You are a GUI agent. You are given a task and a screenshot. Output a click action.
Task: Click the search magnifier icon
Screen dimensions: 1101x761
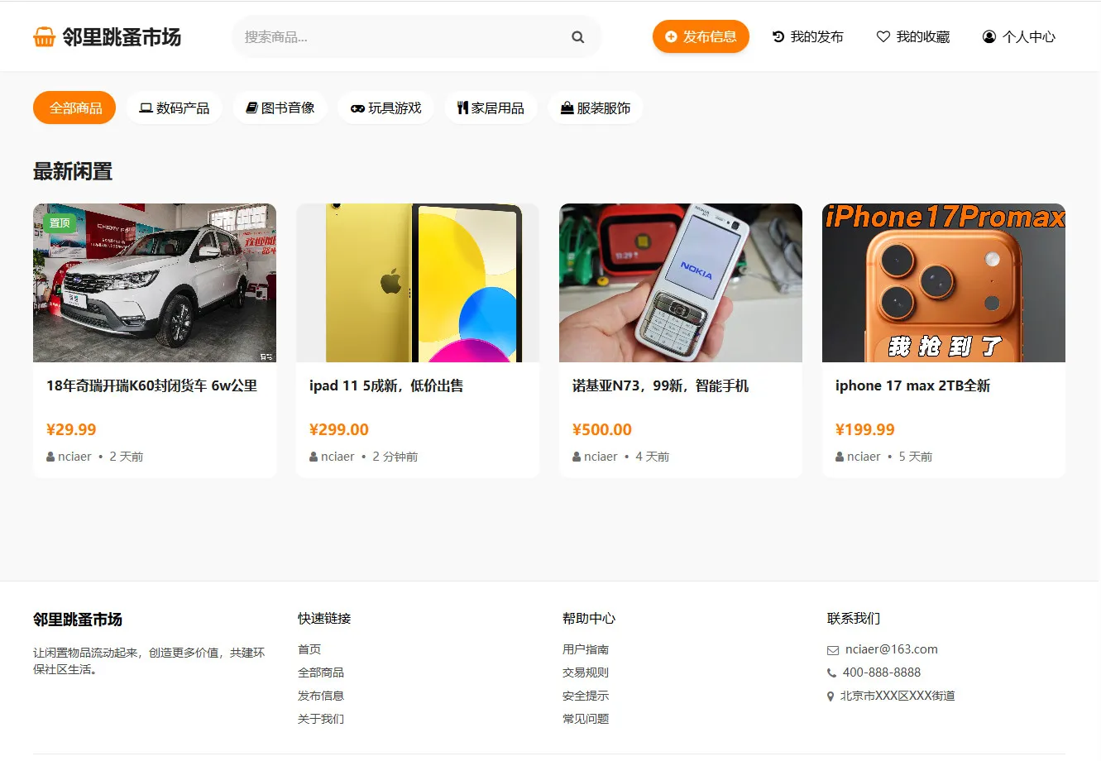point(577,37)
